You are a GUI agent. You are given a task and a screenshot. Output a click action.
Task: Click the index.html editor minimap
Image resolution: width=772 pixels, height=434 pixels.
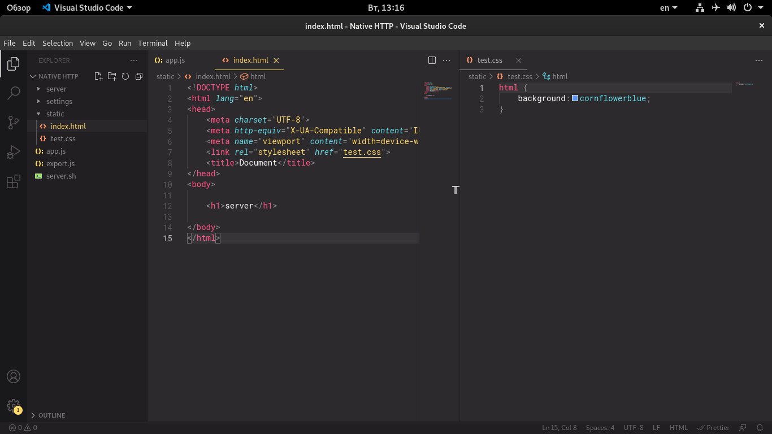tap(437, 90)
